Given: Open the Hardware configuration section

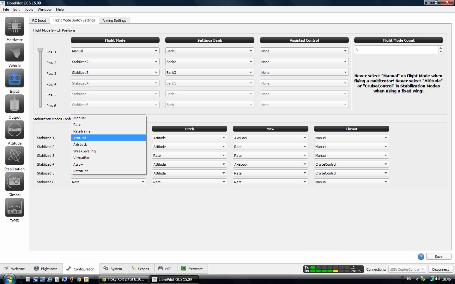Looking at the screenshot, I should click(15, 27).
